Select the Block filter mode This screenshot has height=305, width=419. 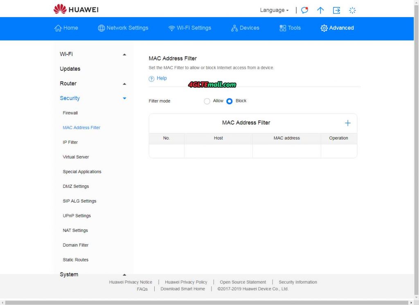coord(230,101)
